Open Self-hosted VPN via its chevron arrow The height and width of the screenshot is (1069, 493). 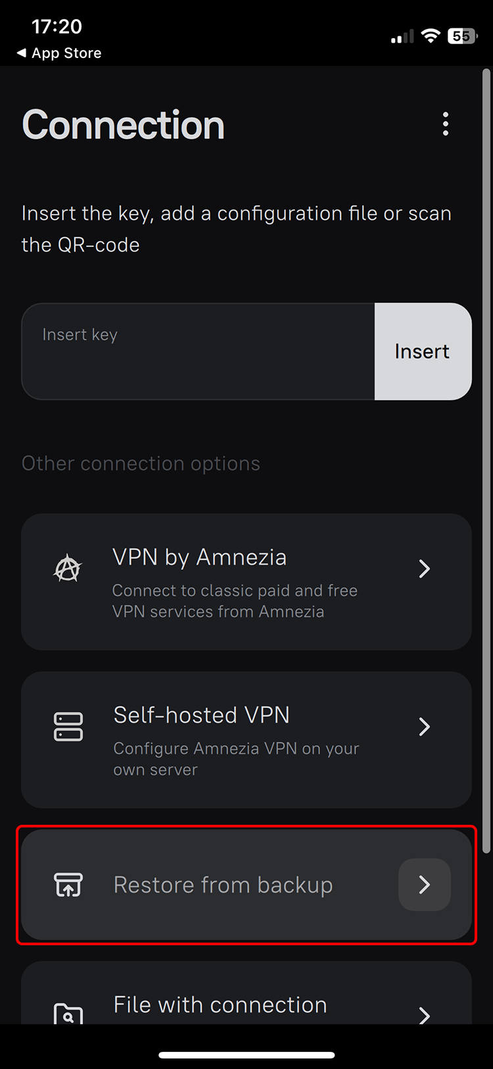(425, 727)
